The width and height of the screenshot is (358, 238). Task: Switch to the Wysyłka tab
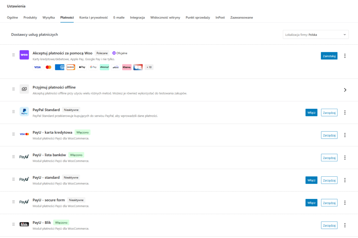[x=49, y=17]
